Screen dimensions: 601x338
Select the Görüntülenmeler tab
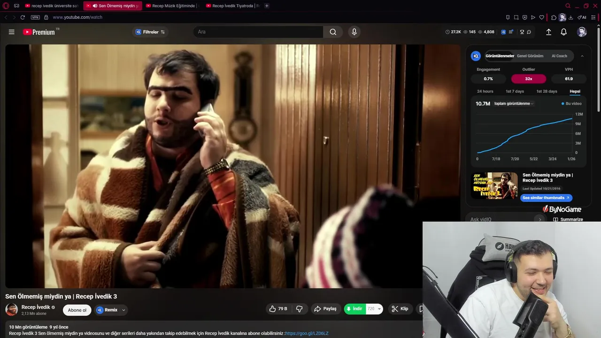[x=500, y=56]
